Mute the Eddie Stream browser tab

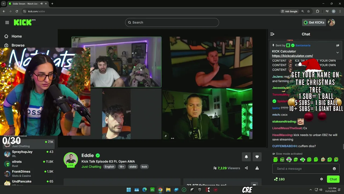pyautogui.click(x=41, y=4)
